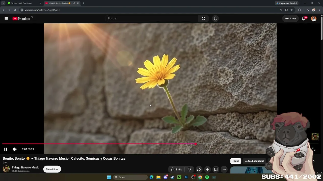The height and width of the screenshot is (181, 323).
Task: Toggle fullscreen on the video
Action: tap(314, 149)
